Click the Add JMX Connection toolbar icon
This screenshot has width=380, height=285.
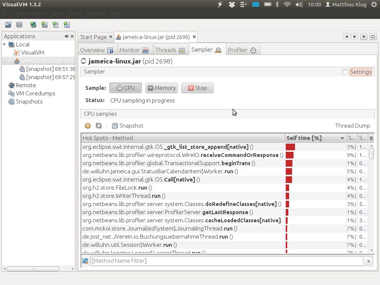[45, 25]
